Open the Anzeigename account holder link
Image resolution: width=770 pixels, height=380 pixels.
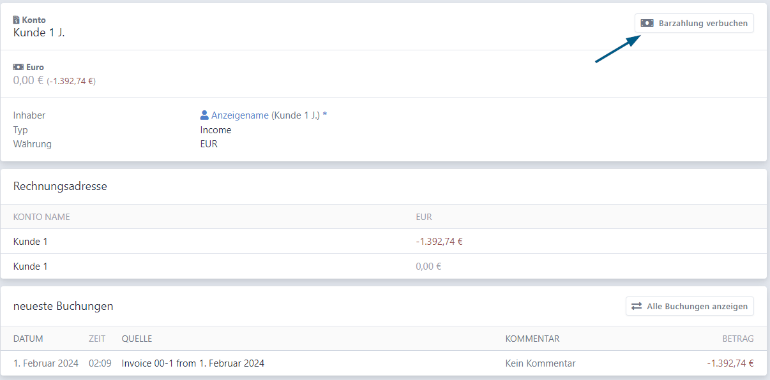[x=240, y=115]
